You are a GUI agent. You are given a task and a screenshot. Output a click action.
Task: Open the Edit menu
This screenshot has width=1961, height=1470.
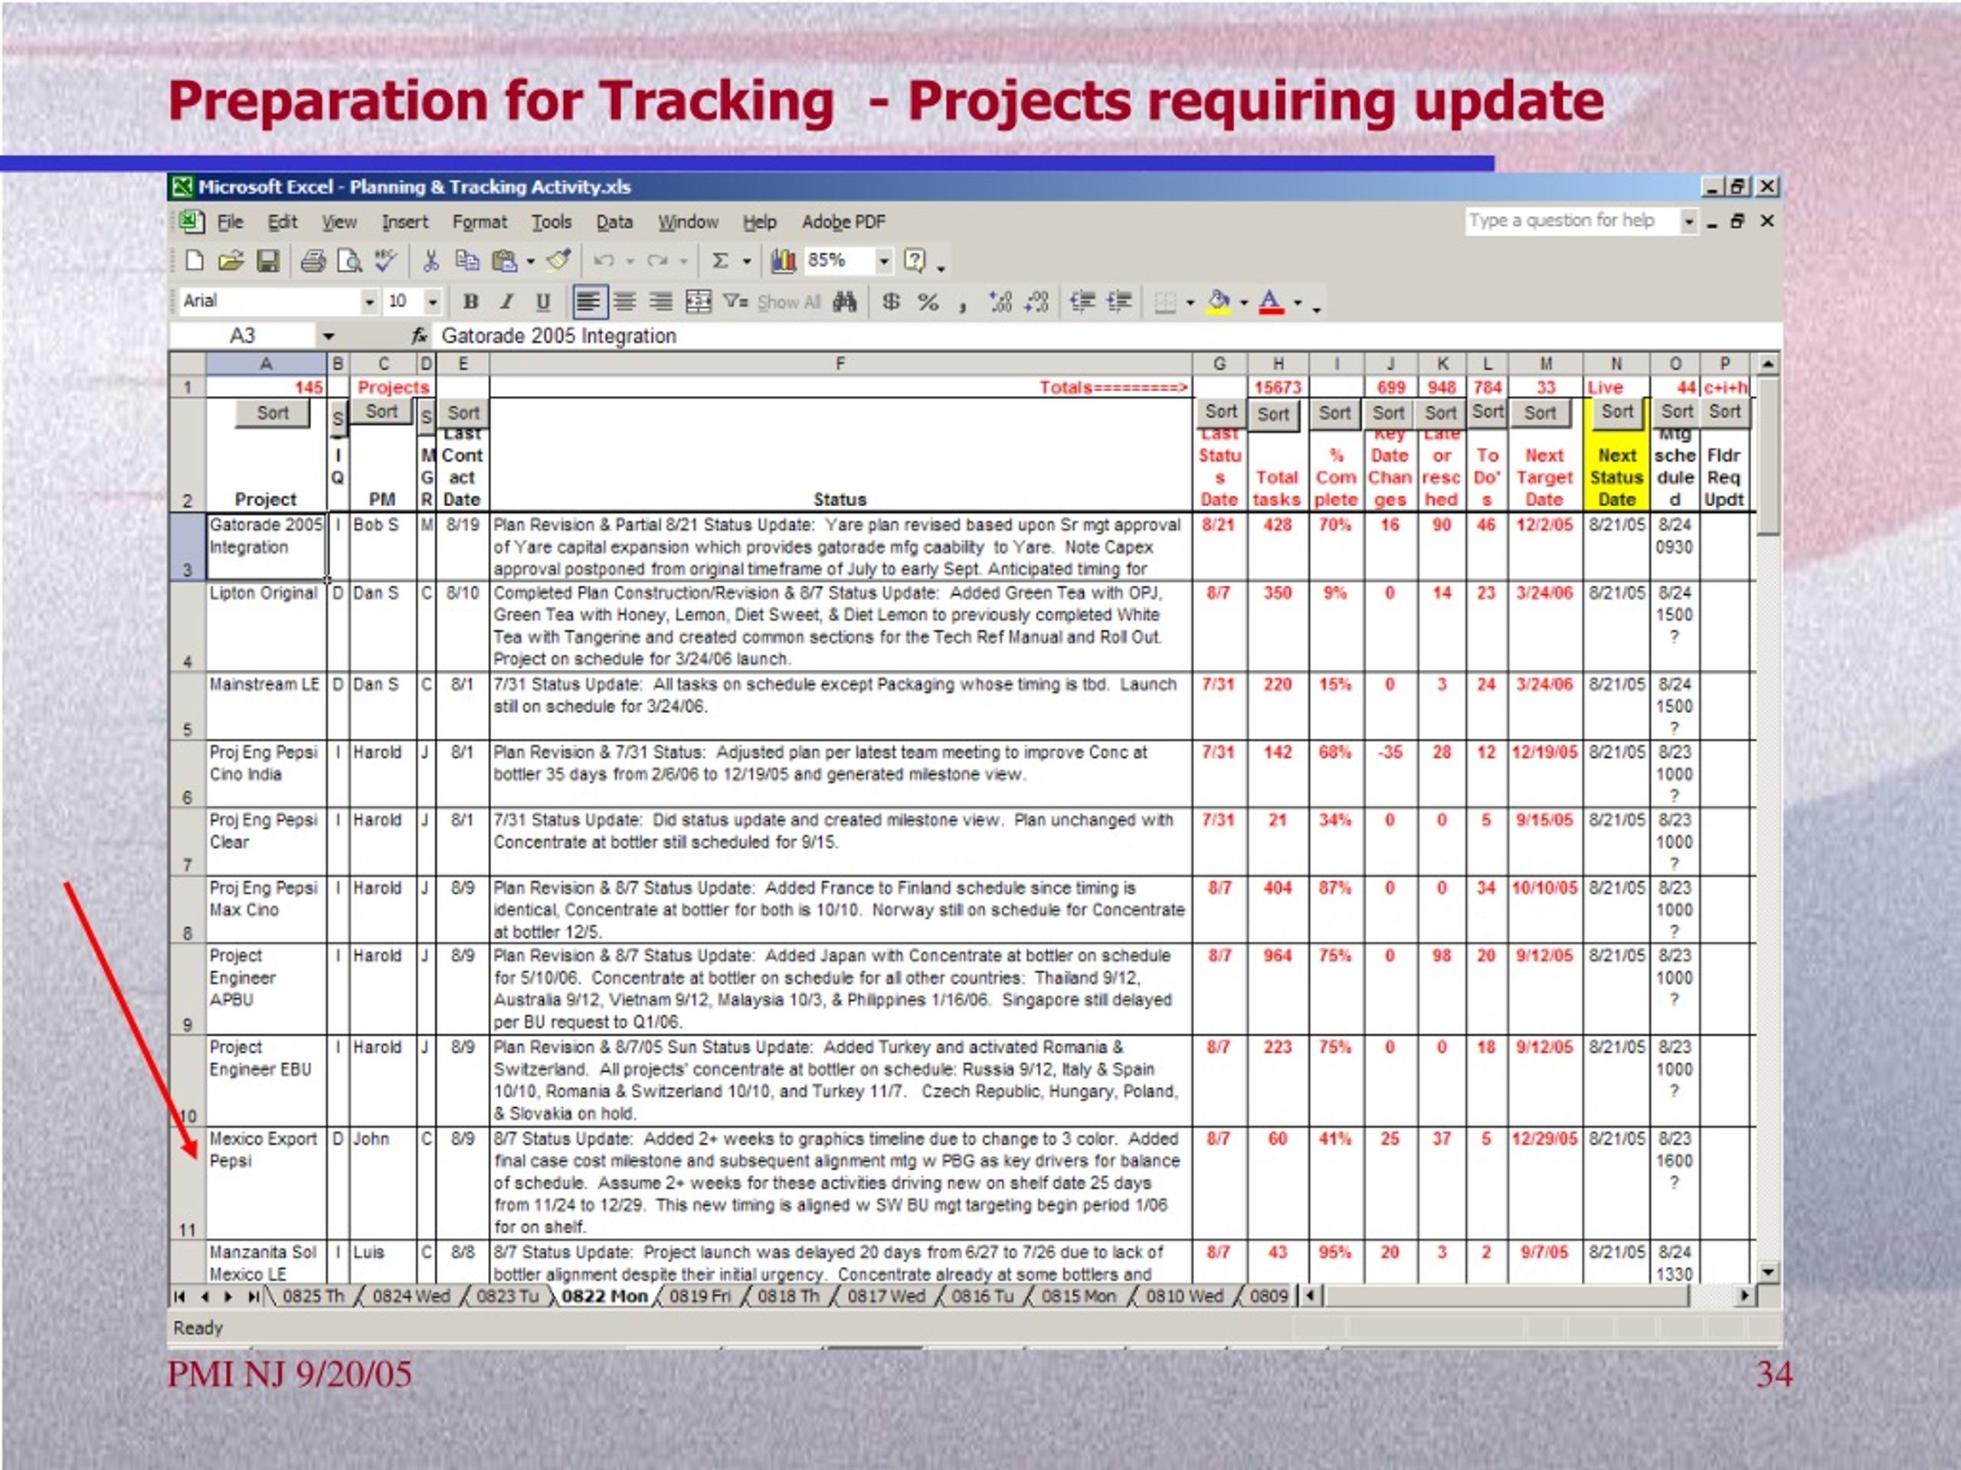(x=283, y=221)
